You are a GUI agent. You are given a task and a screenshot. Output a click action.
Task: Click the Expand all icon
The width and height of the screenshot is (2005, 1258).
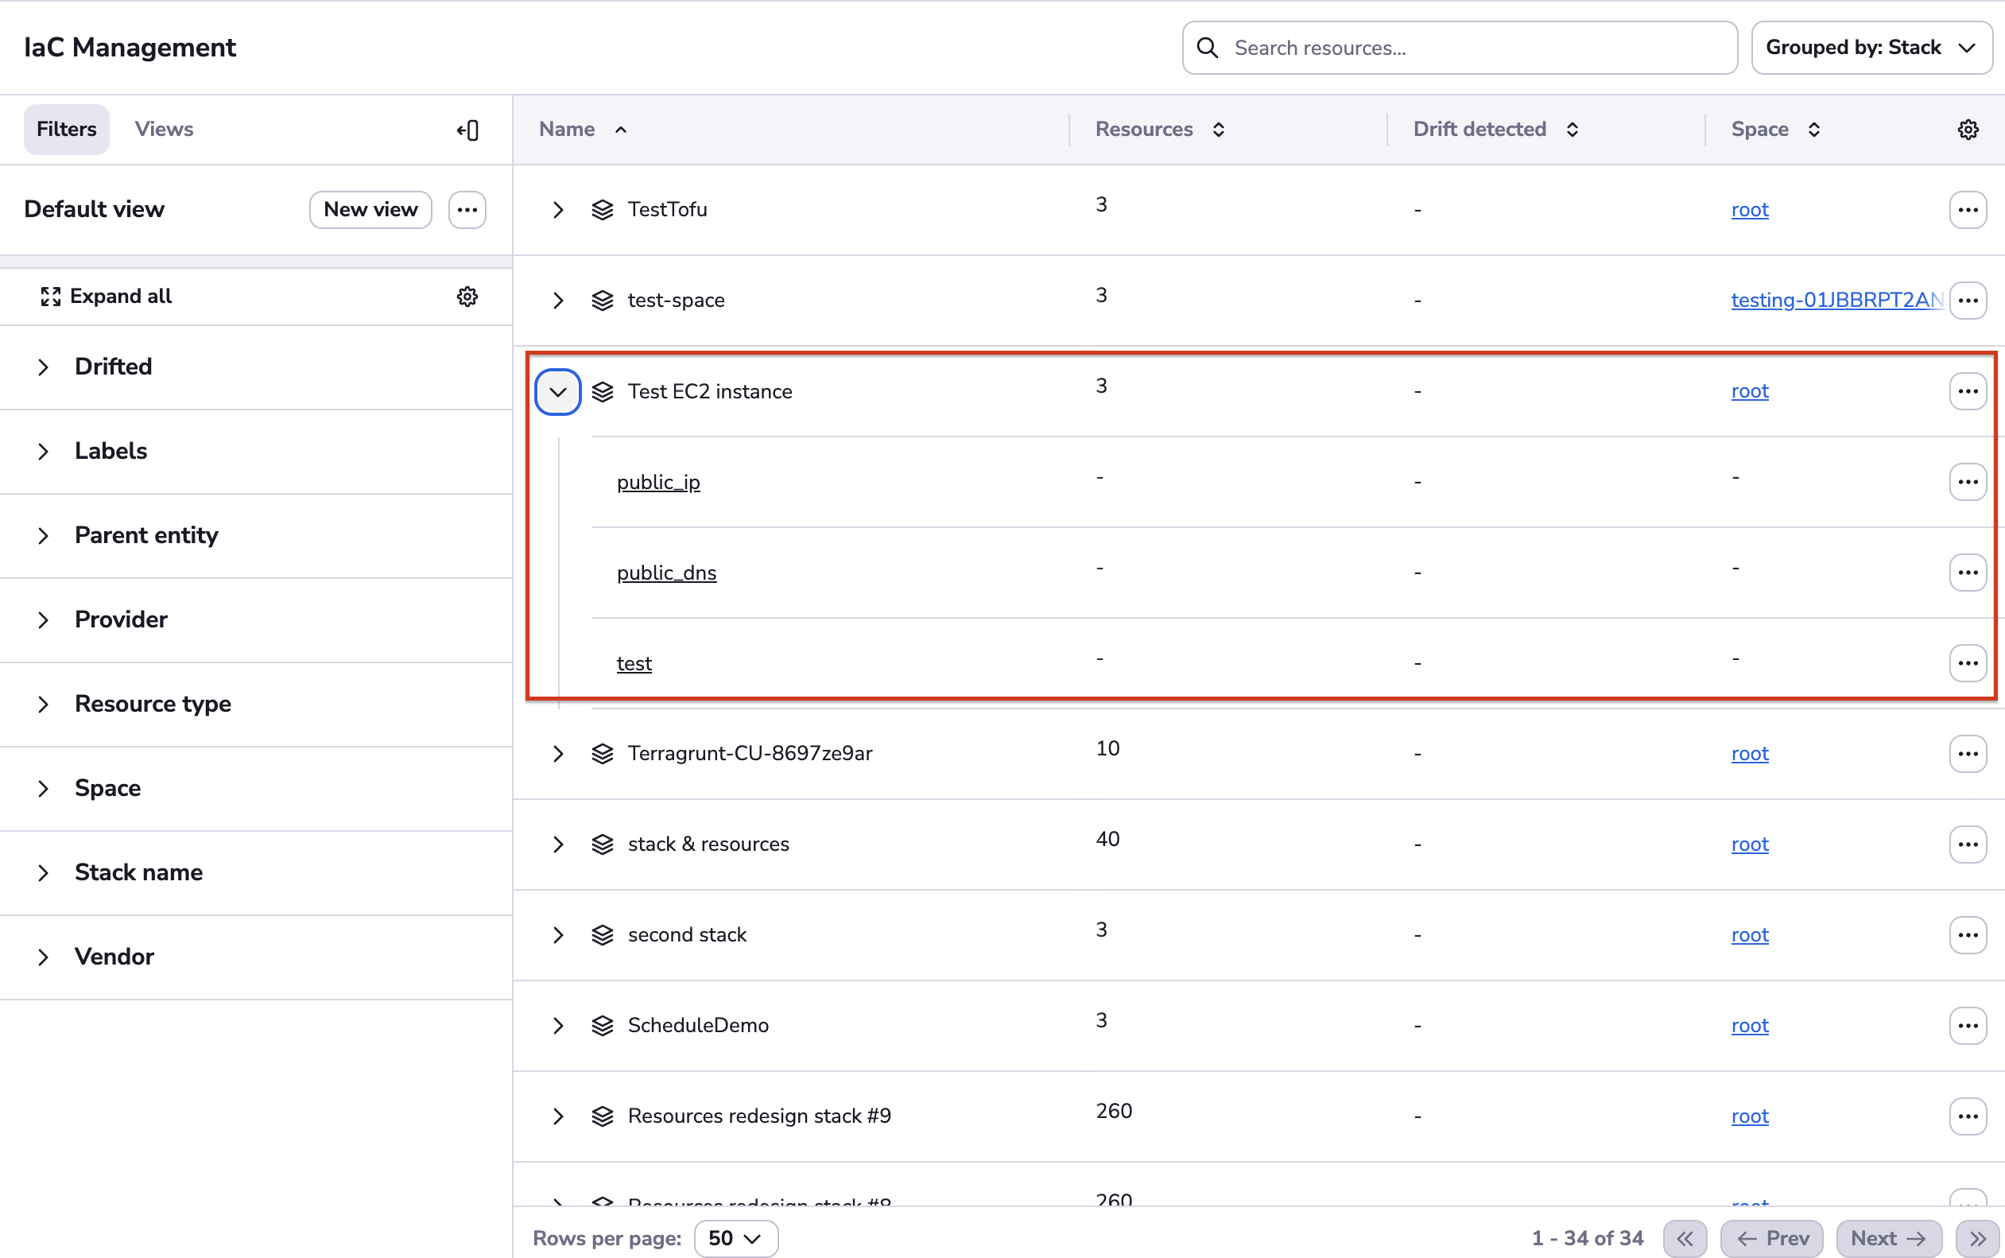(51, 297)
